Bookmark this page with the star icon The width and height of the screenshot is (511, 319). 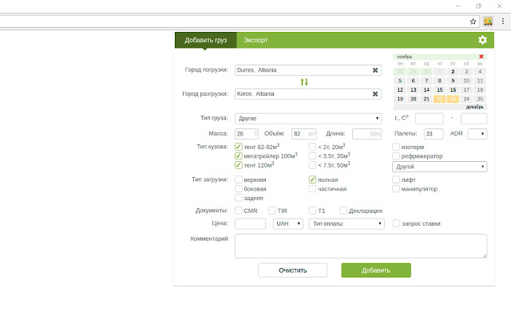(x=473, y=22)
